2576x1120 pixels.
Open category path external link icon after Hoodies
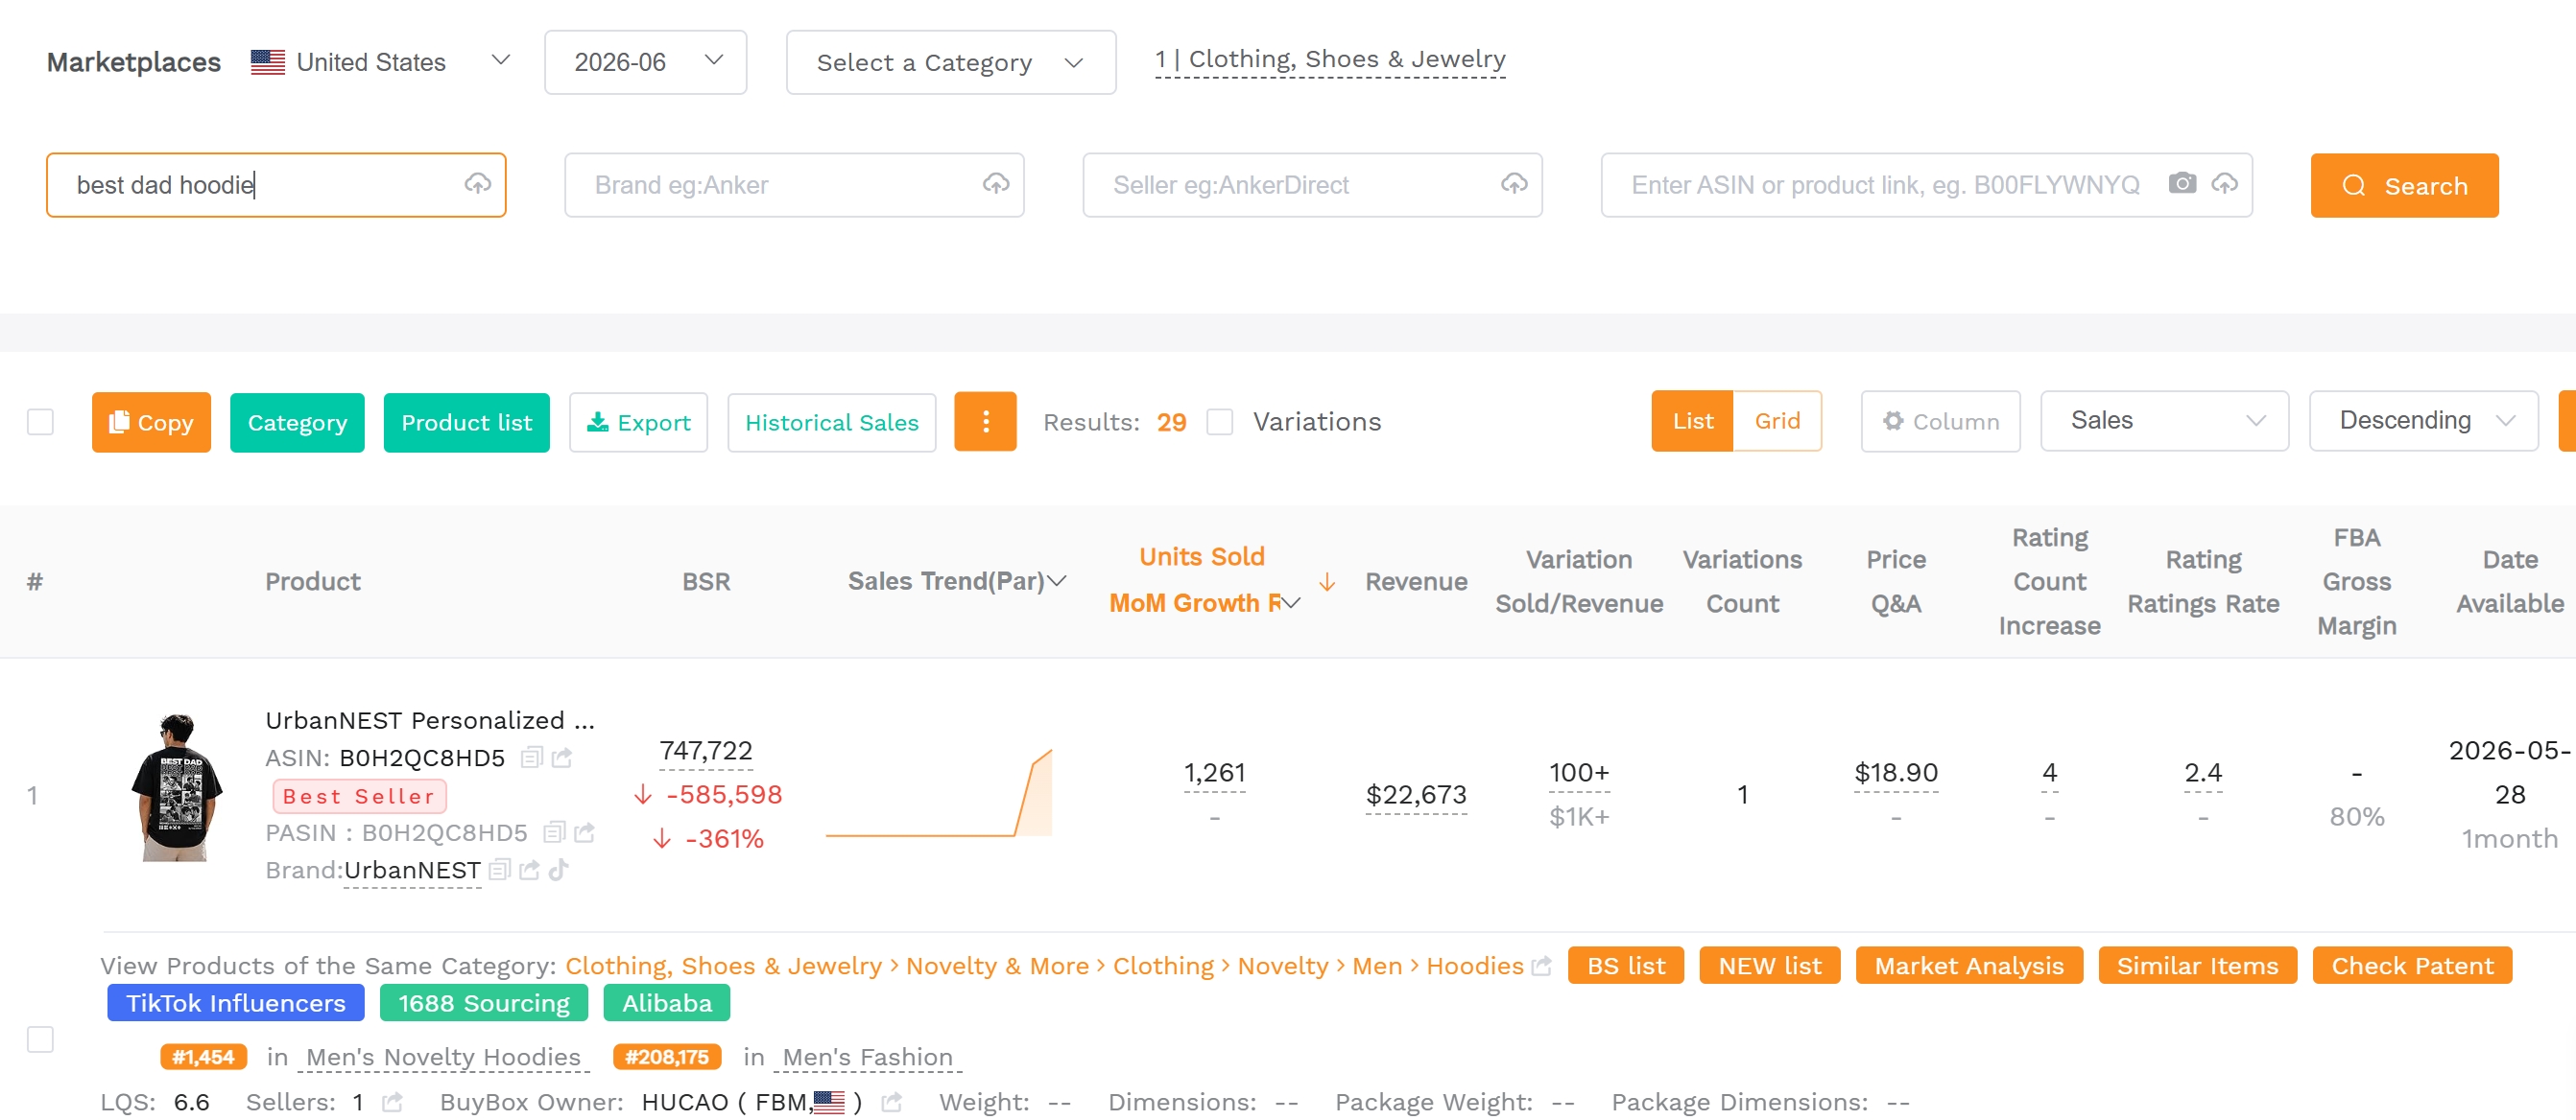(1542, 967)
